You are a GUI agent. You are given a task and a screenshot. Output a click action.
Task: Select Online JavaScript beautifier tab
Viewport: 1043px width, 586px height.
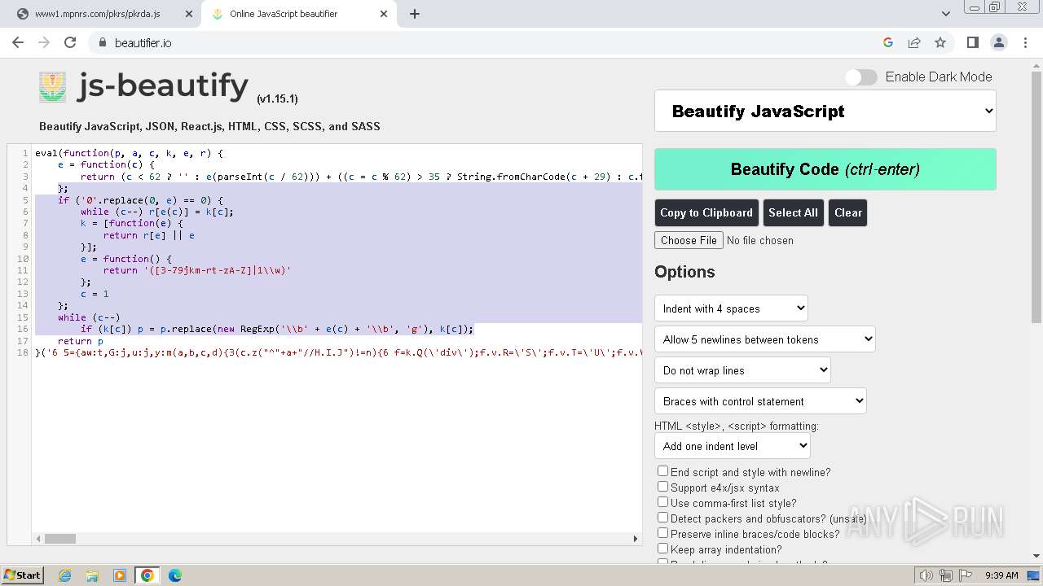pyautogui.click(x=297, y=14)
